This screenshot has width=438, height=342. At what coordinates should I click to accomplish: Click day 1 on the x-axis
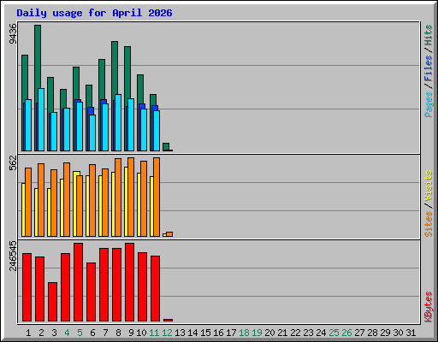[x=28, y=333]
